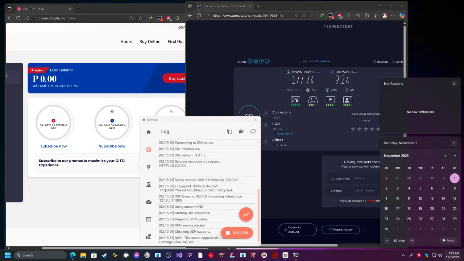Viewport: 464px width, 261px height.
Task: Open File Explorer from the taskbar
Action: [x=83, y=255]
